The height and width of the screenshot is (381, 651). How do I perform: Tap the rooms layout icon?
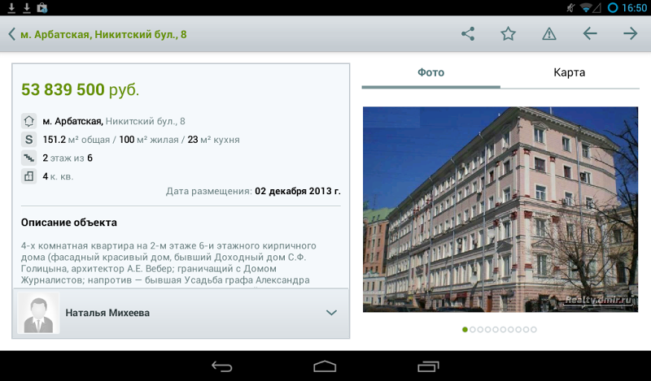28,176
